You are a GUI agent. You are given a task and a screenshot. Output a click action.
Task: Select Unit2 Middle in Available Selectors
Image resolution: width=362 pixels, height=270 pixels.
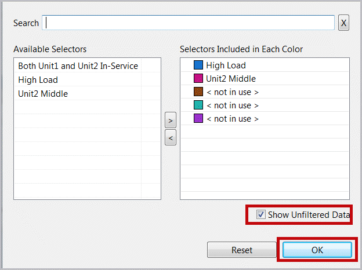(43, 93)
